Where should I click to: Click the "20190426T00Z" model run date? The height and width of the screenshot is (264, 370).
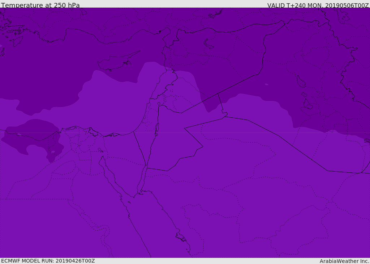[x=75, y=261]
